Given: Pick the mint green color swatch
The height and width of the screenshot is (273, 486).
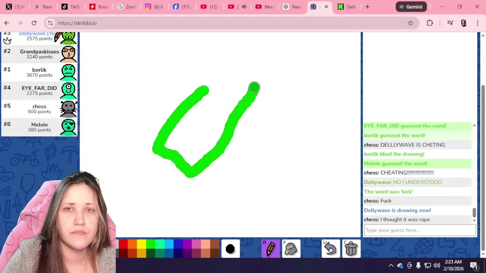Looking at the screenshot, I should (160, 244).
